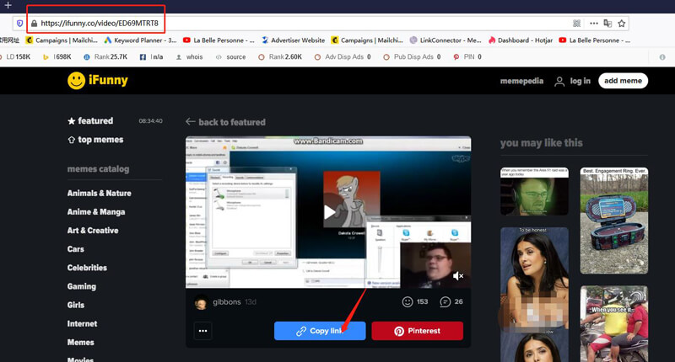Click the Pinterest PIN 0 toolbar item
This screenshot has height=362, width=675.
[x=467, y=56]
